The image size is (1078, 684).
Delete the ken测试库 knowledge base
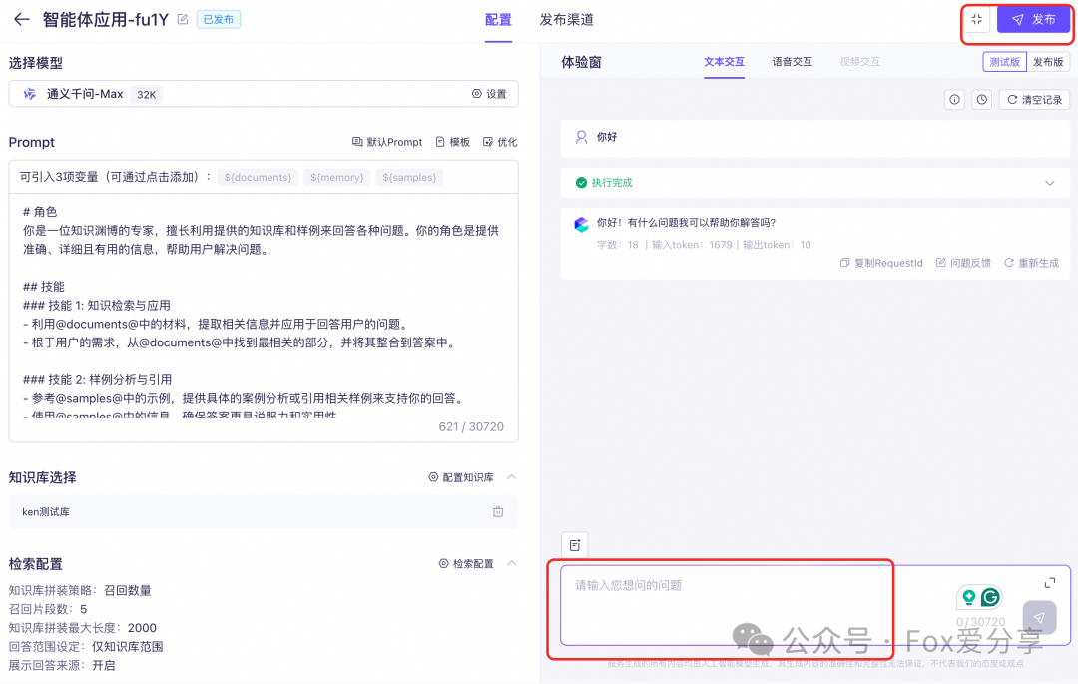[498, 512]
